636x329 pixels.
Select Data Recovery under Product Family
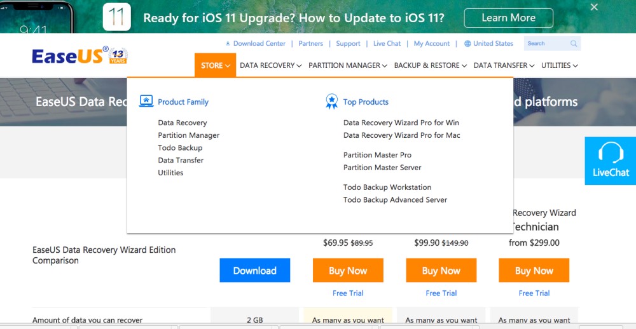click(182, 123)
